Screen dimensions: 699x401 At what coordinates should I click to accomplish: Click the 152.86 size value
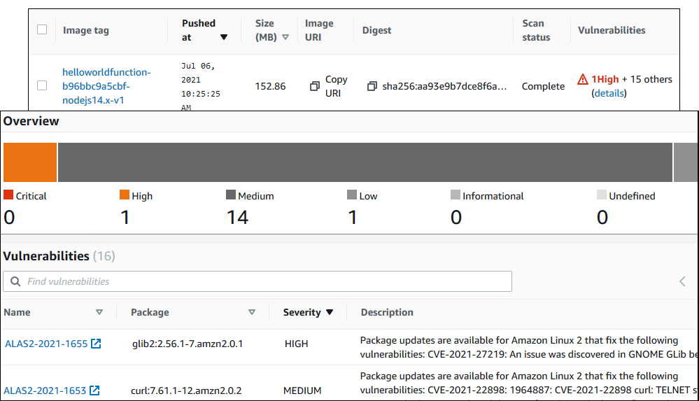[x=270, y=86]
